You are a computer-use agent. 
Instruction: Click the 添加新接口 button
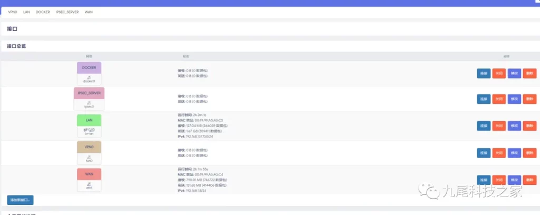pos(20,200)
